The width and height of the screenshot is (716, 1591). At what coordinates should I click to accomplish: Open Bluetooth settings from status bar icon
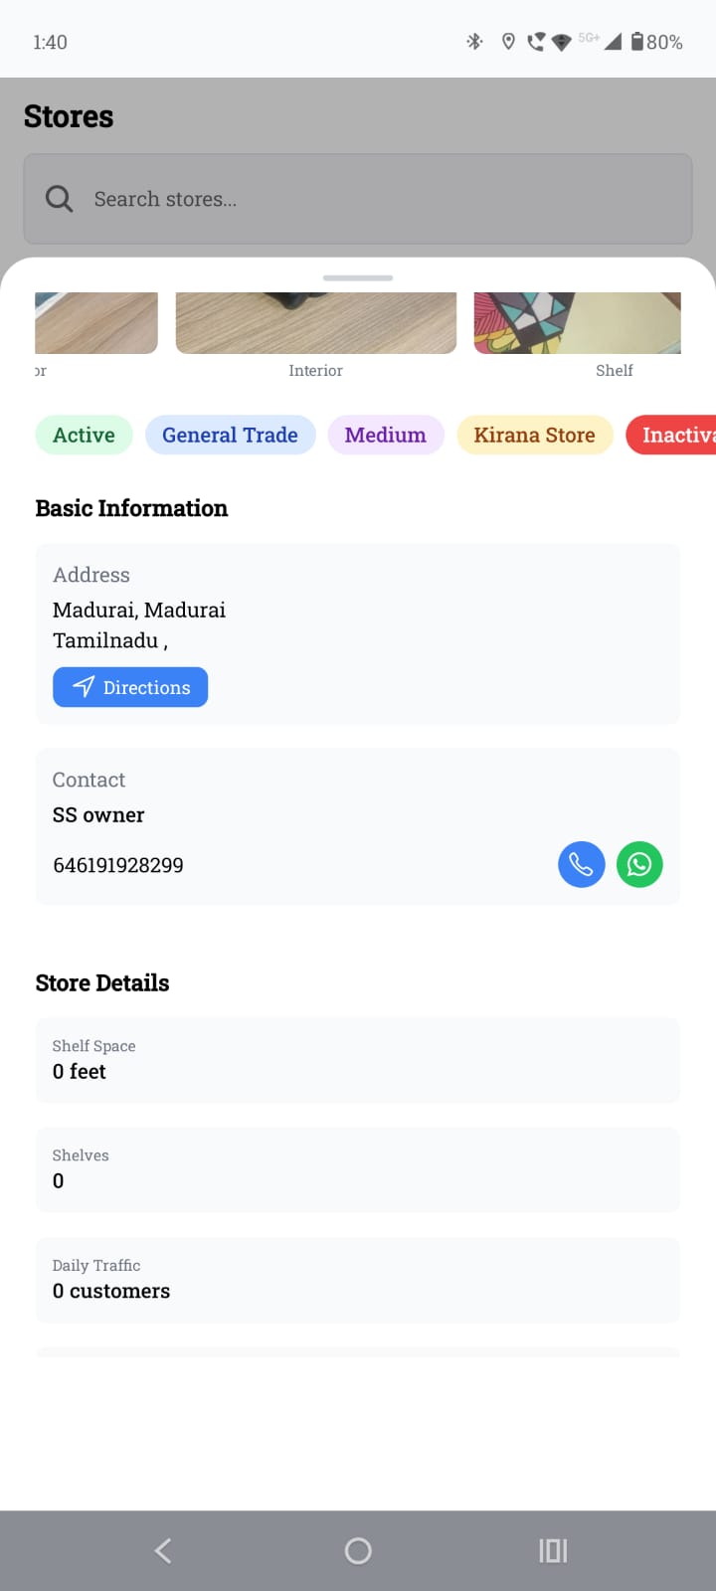474,42
